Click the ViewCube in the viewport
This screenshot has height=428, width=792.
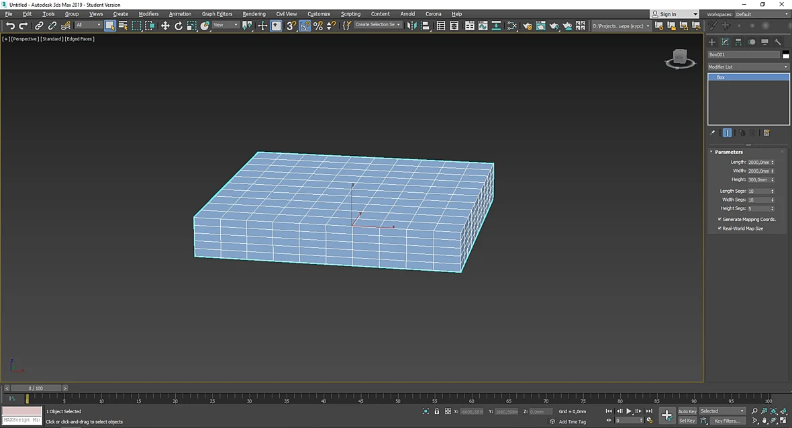tap(680, 58)
